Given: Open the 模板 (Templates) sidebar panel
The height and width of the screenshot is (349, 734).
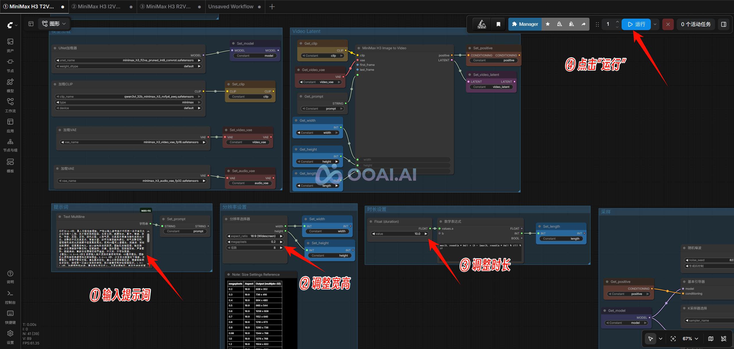Looking at the screenshot, I should tap(10, 166).
